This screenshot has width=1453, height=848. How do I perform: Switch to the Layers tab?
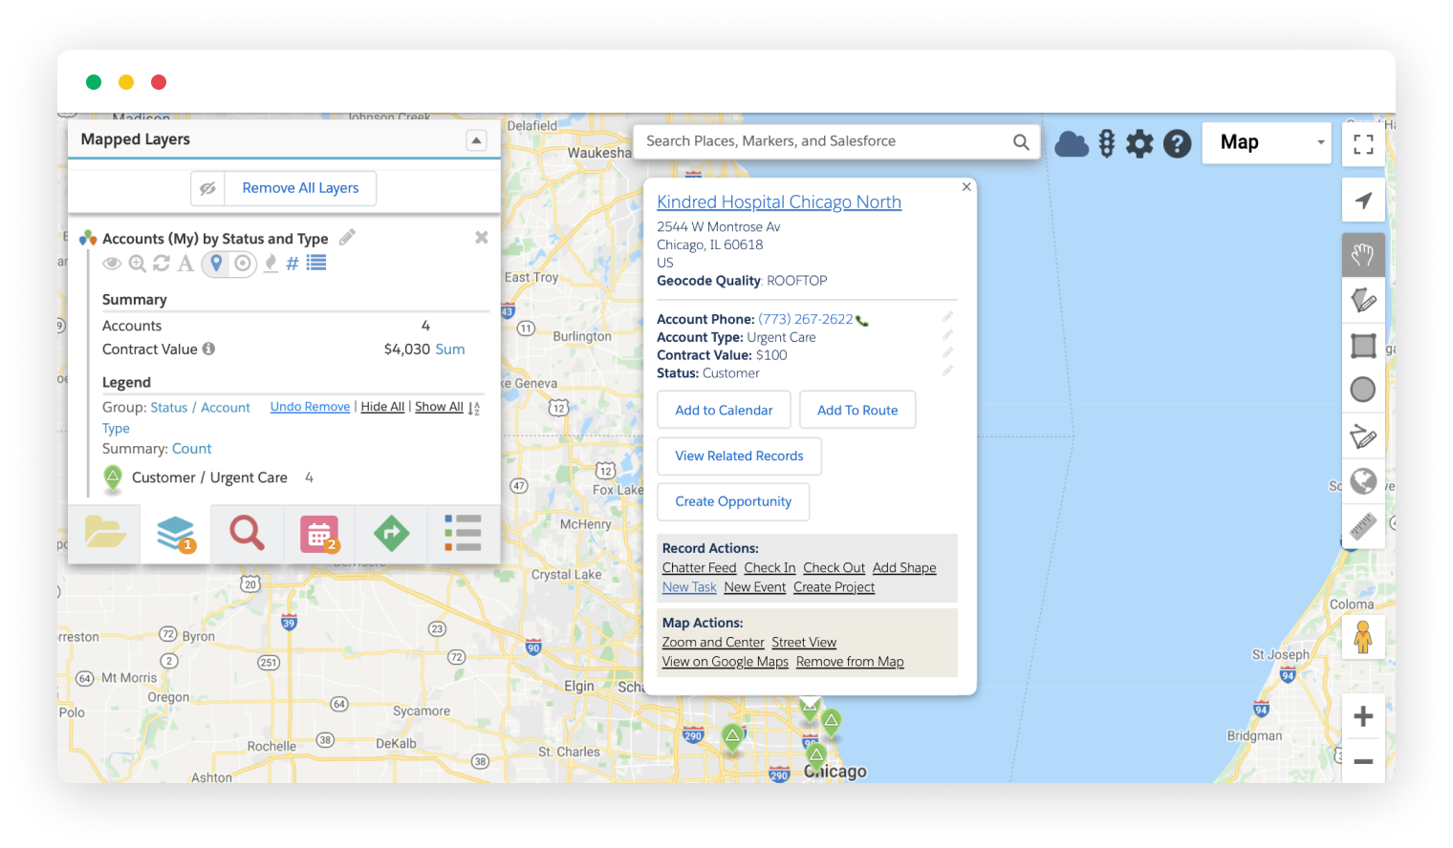[175, 534]
